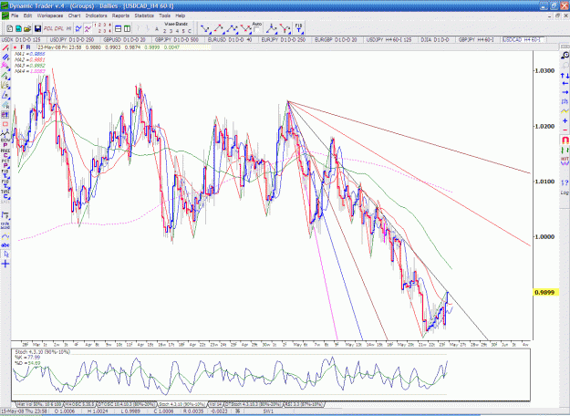Image resolution: width=570 pixels, height=416 pixels.
Task: Open the Indicators menu
Action: [x=96, y=16]
